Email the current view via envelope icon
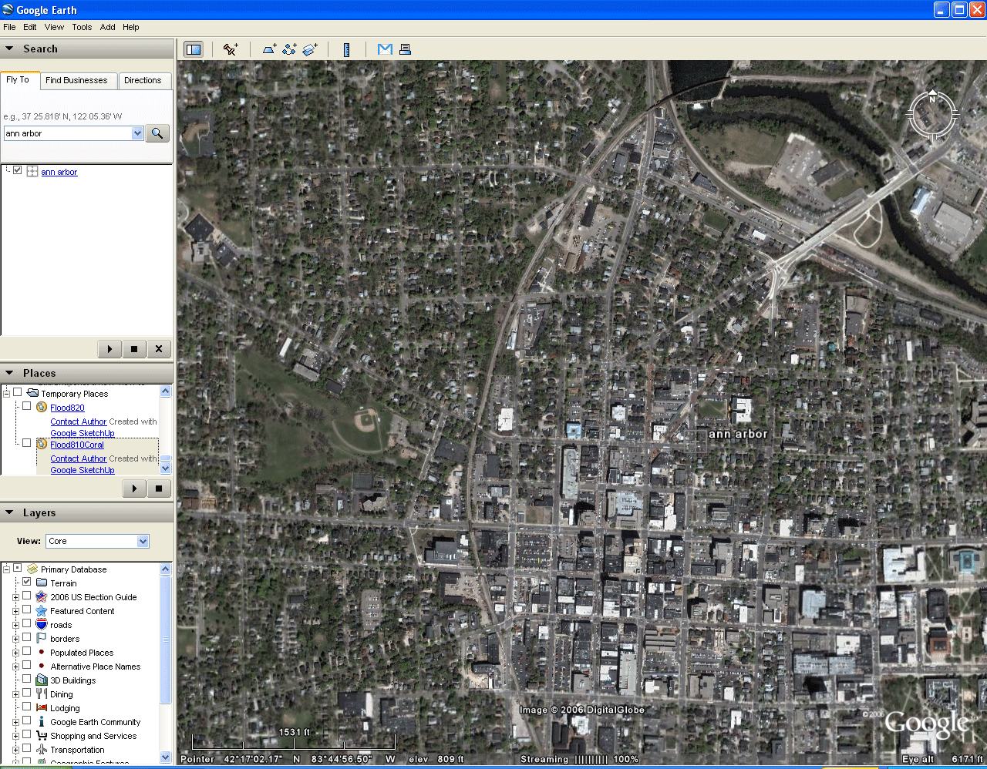This screenshot has height=769, width=987. (385, 49)
